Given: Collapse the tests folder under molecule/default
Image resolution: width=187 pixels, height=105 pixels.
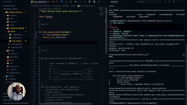Looking at the screenshot, I should point(13,32).
